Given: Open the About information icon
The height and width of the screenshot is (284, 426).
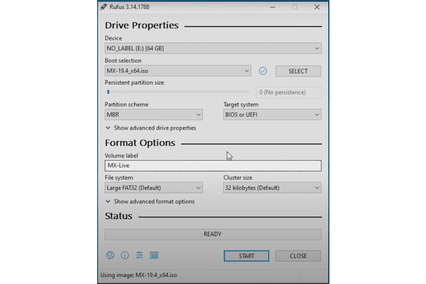Looking at the screenshot, I should point(125,255).
